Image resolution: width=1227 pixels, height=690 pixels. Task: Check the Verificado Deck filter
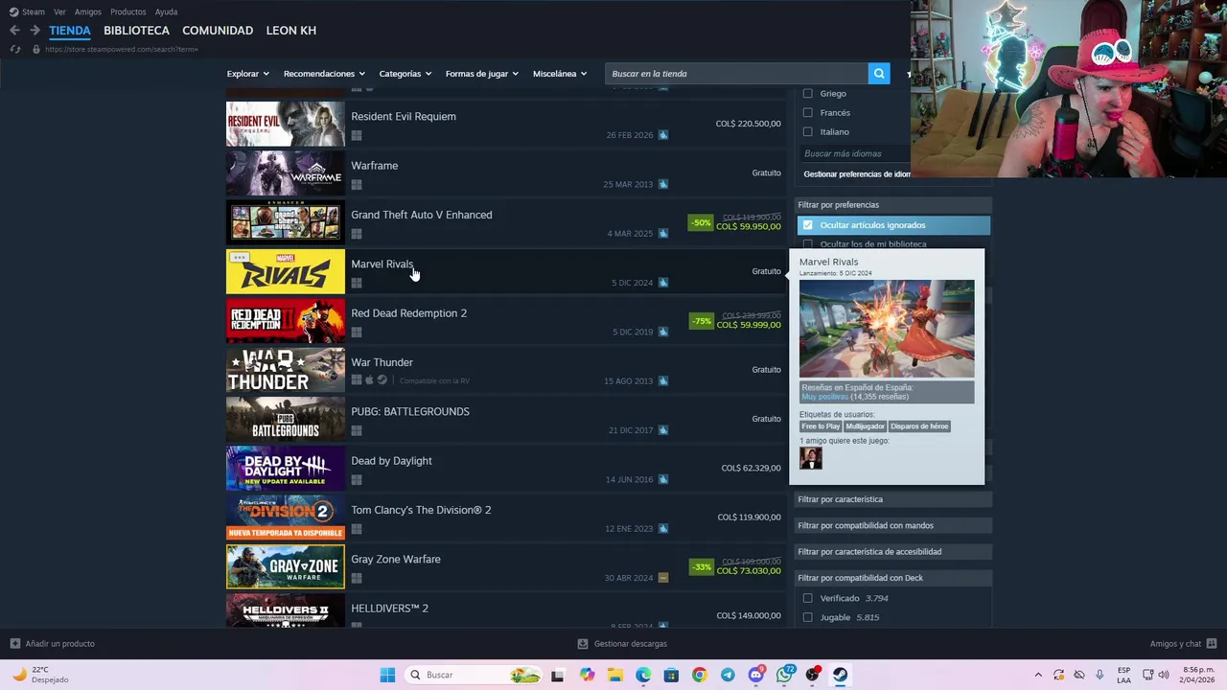807,598
